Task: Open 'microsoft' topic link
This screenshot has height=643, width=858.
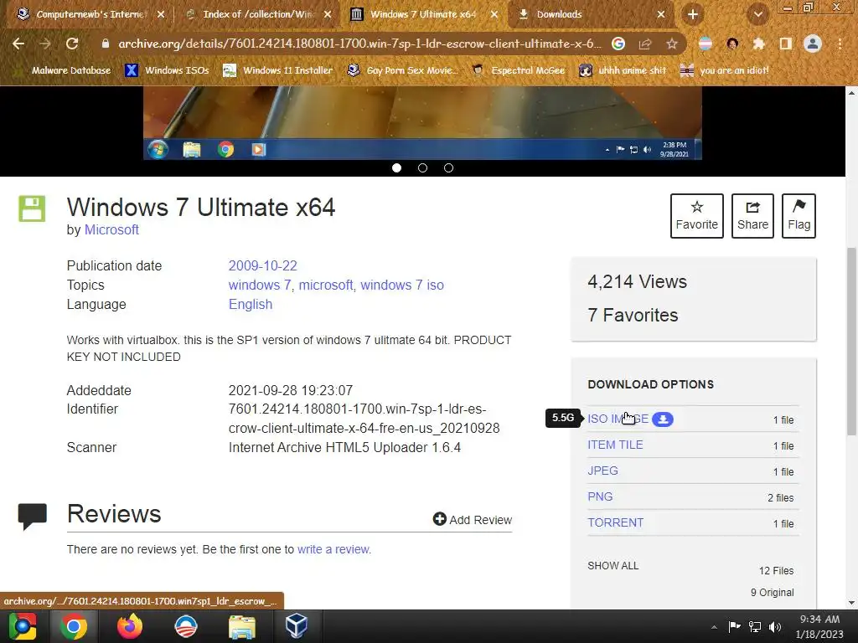Action: 326,285
